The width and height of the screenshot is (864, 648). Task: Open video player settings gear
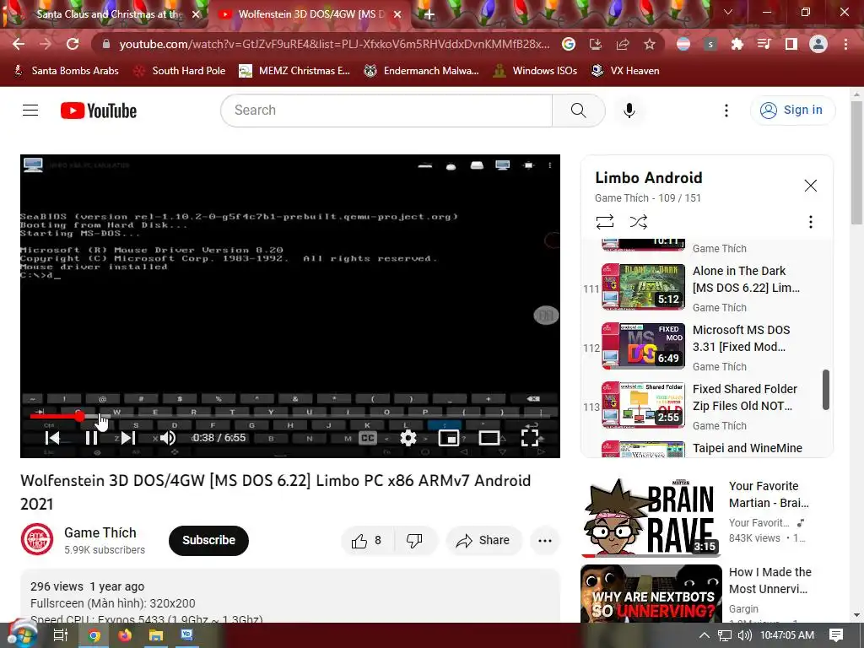408,438
